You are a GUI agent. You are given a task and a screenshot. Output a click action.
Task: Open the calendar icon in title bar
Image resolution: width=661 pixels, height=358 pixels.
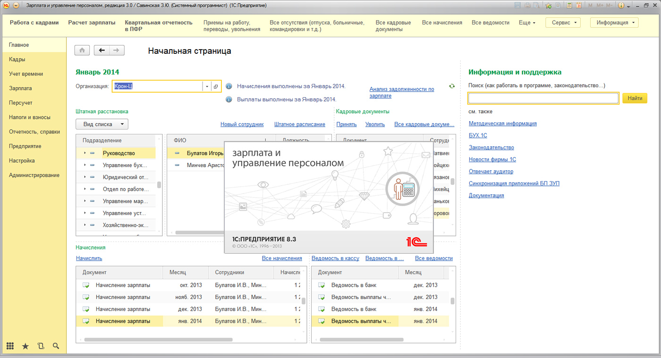[578, 6]
